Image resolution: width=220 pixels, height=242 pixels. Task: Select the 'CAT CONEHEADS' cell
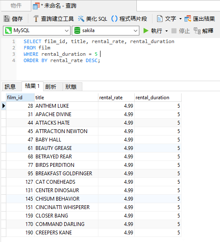pos(66,182)
